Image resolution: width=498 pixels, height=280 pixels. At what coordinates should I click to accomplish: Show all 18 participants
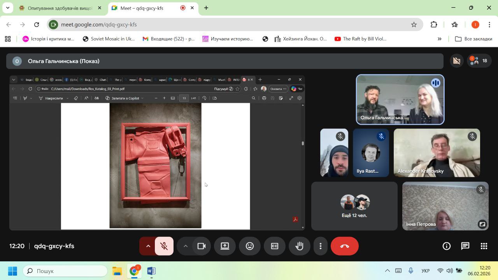pyautogui.click(x=479, y=61)
